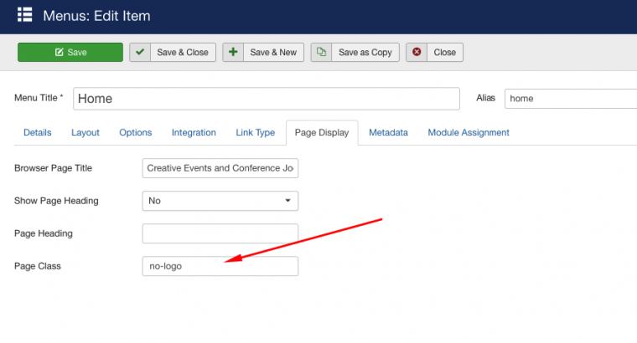Image resolution: width=637 pixels, height=343 pixels.
Task: Switch to the Layout tab
Action: [x=85, y=132]
